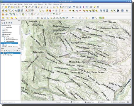Viewport: 134px width, 106px height.
Task: Click the dark globe plugin icon
Action: (x=118, y=11)
